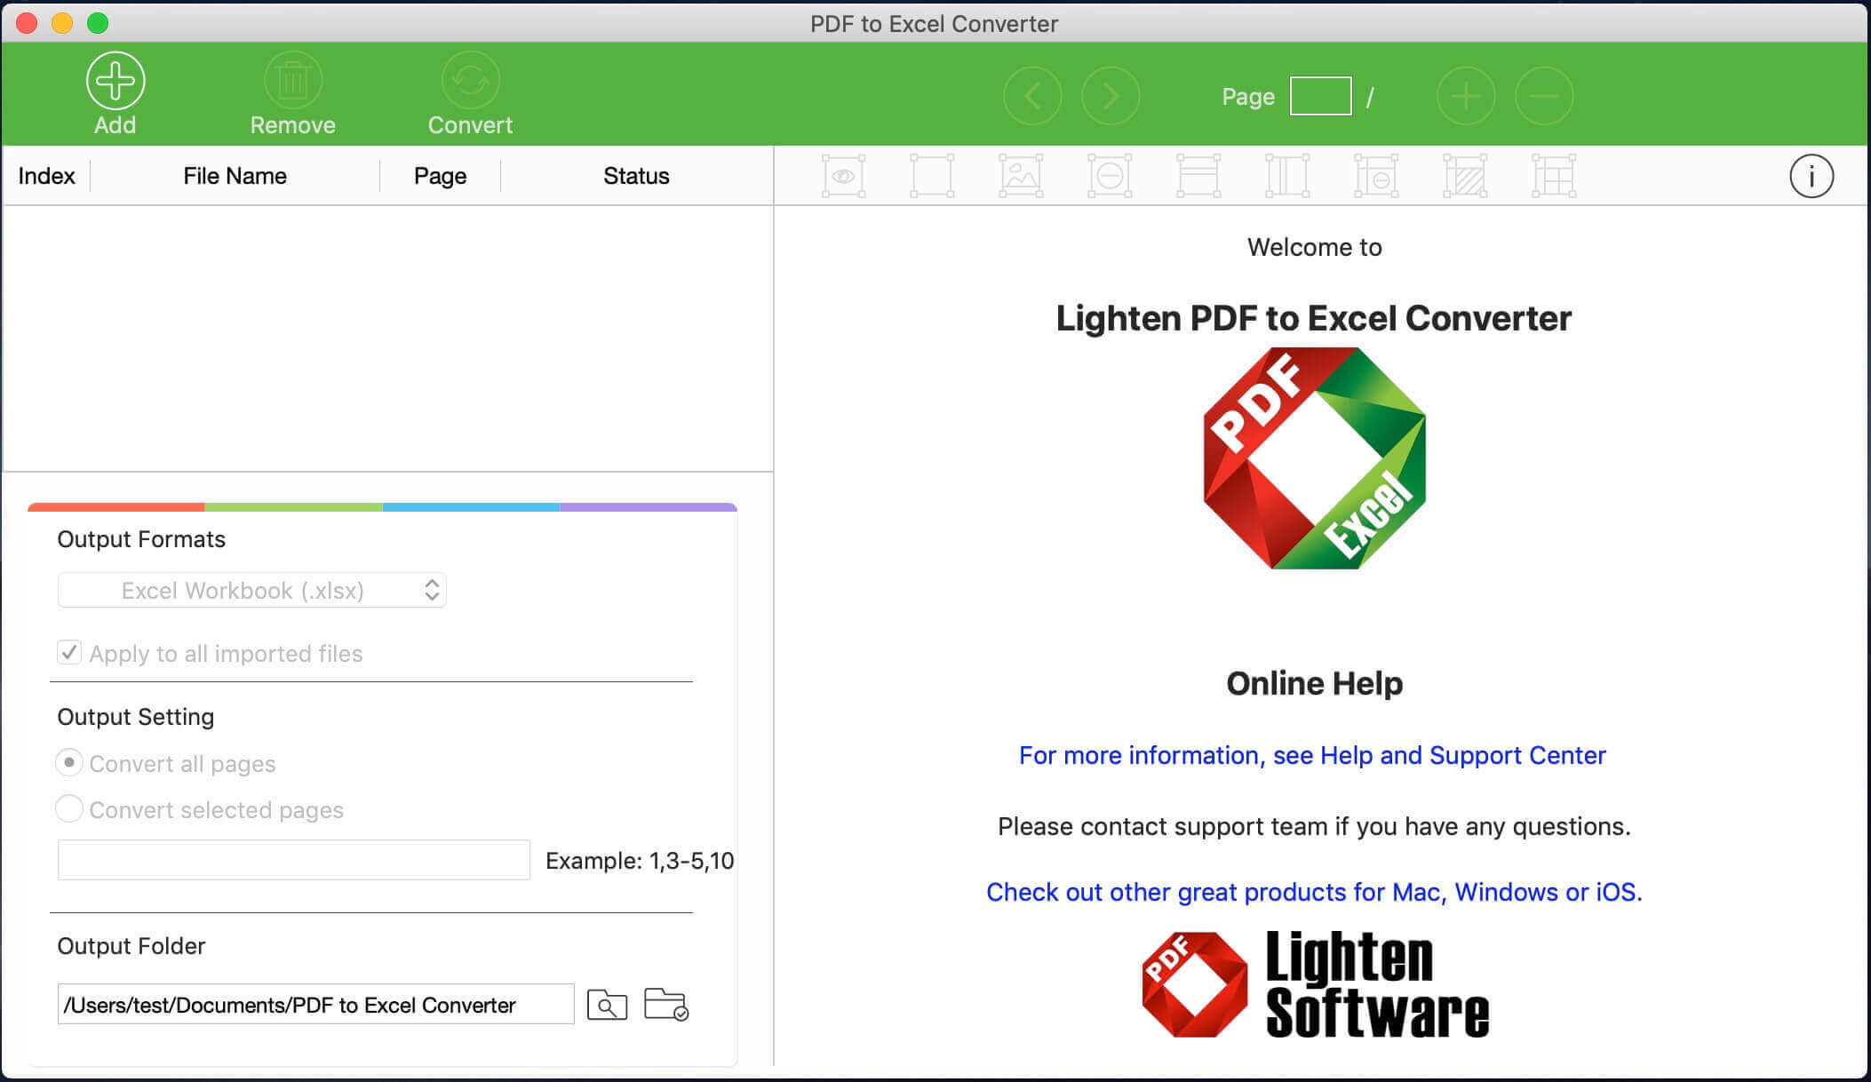Screen dimensions: 1871x1082
Task: Open output folder with checkmark icon
Action: (665, 1004)
